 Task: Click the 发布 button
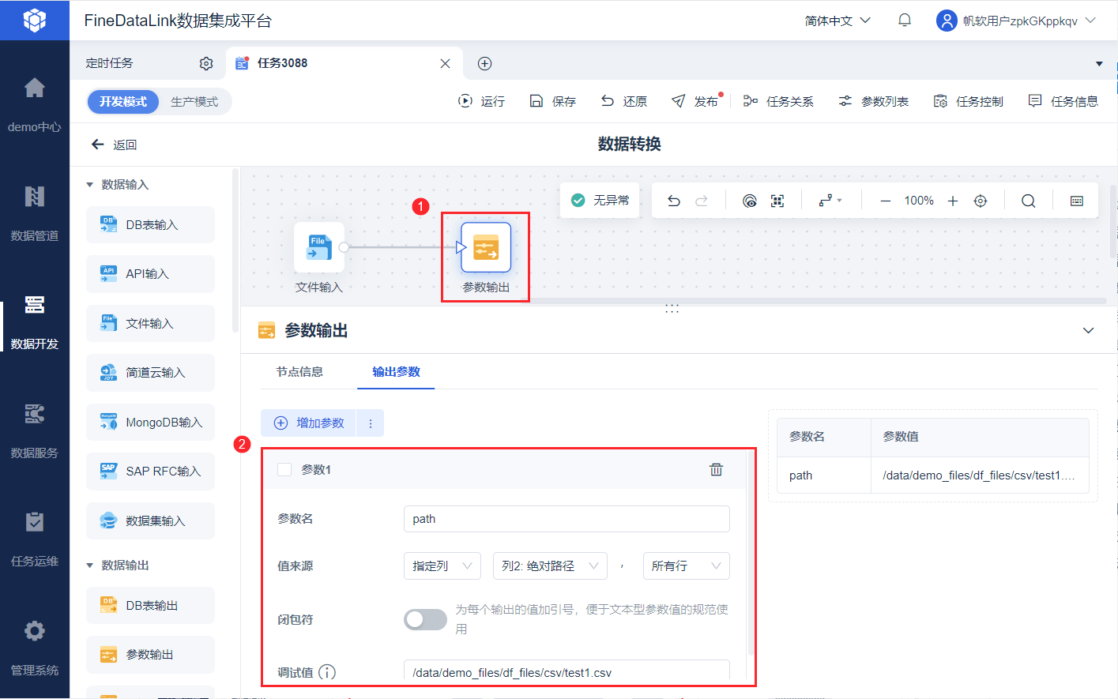point(695,101)
